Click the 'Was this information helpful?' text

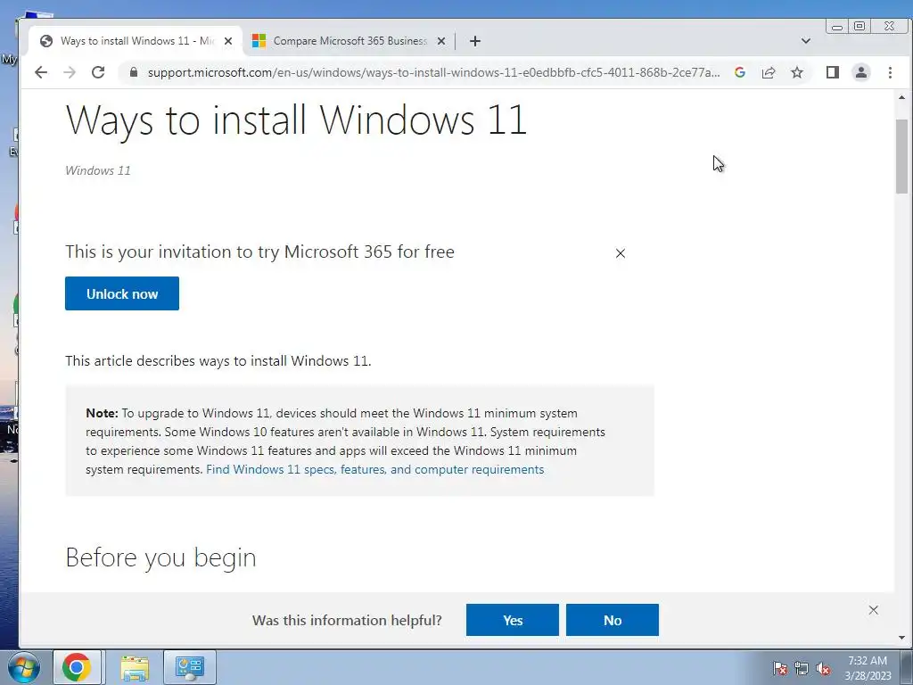point(347,621)
